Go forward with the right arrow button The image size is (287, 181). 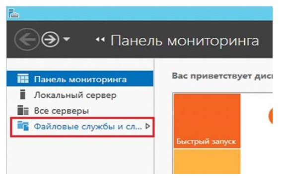(x=50, y=39)
